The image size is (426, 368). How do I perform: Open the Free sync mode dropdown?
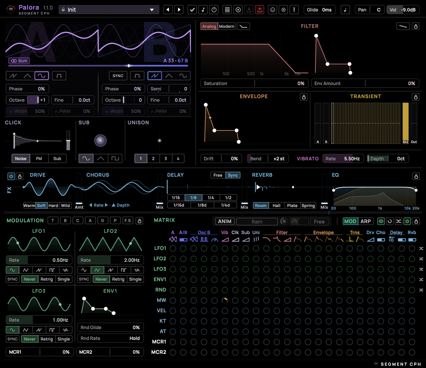point(319,222)
